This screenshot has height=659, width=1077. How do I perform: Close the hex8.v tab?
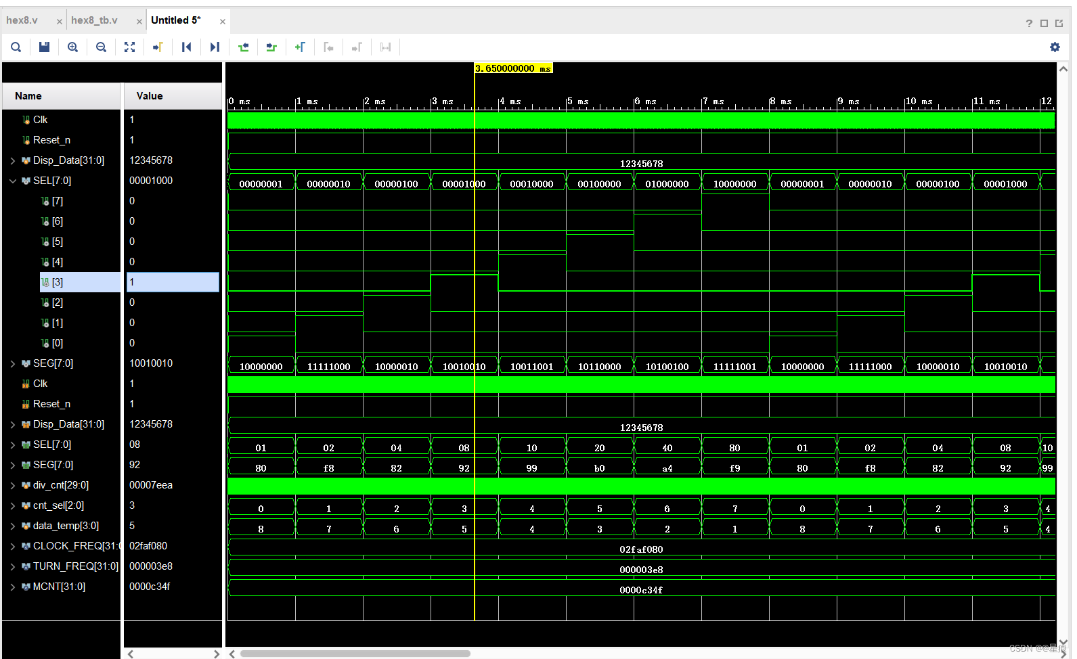coord(60,22)
